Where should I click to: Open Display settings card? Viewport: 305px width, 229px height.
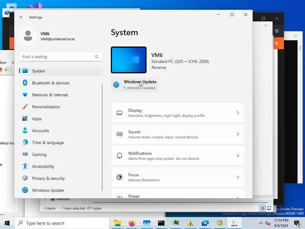[x=178, y=113]
